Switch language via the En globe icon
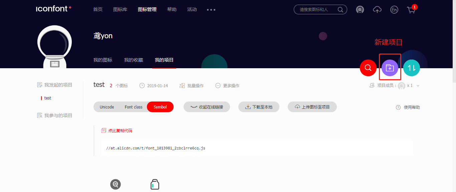The width and height of the screenshot is (456, 192). 394,10
